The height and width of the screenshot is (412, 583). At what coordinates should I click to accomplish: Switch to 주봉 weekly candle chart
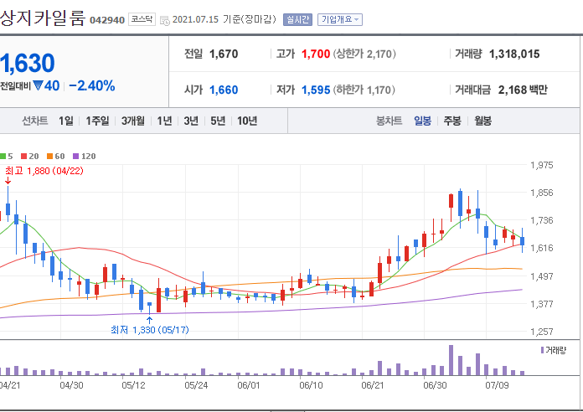452,121
